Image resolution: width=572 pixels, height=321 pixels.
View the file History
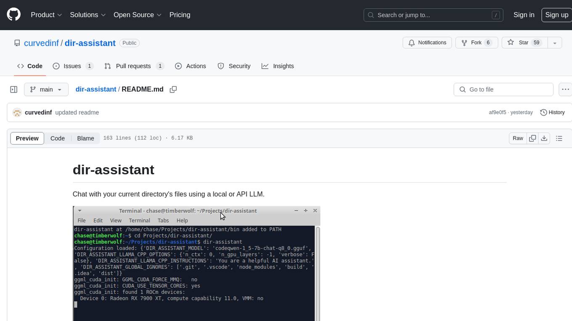coord(552,113)
